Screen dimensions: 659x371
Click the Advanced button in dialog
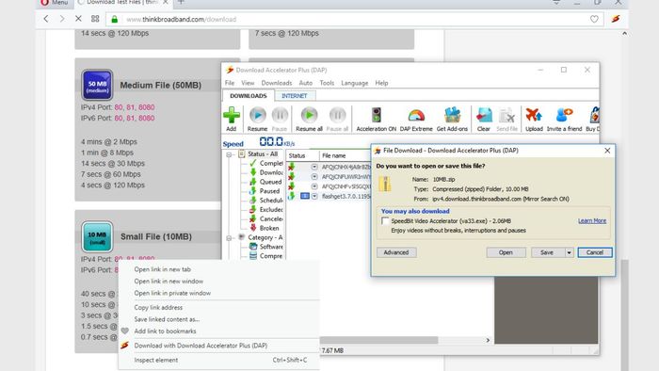396,252
